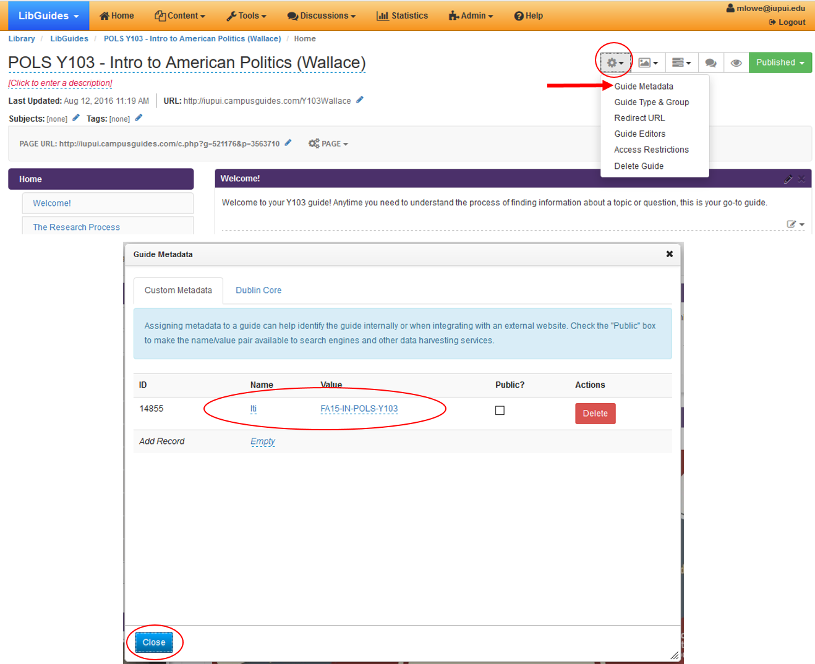Viewport: 815px width, 664px height.
Task: Edit the Page URL pencil icon
Action: click(288, 142)
